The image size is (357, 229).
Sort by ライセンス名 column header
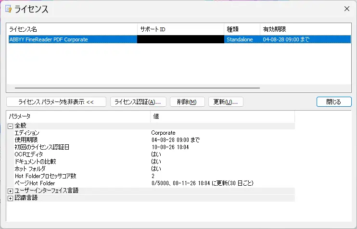pos(72,29)
